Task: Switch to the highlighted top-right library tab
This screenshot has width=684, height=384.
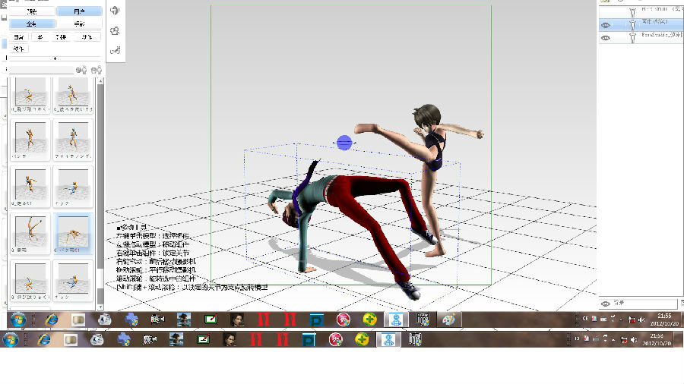Action: [79, 11]
